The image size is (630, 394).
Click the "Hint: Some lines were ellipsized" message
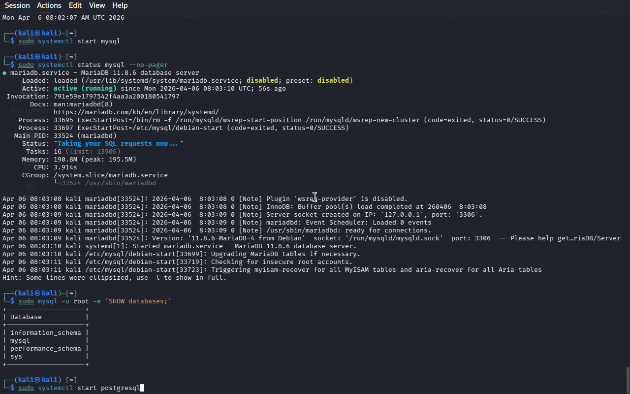click(114, 278)
